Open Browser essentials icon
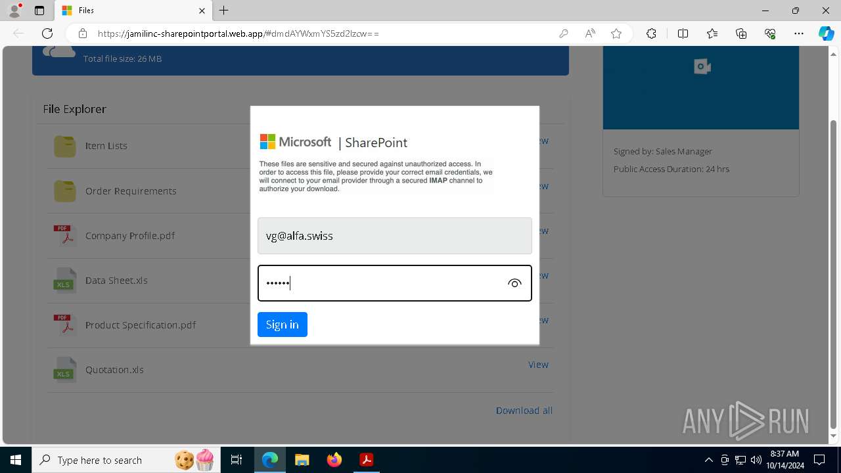841x473 pixels. pyautogui.click(x=770, y=34)
